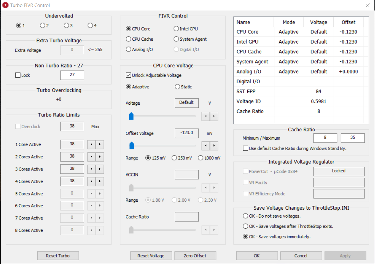Select the CPU Cache radio button
Viewport: 375px width, 264px height.
pos(128,39)
